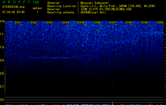This screenshot has height=105, width=166.
Task: Click the filename 0704060340.png
Action: pyautogui.click(x=13, y=7)
